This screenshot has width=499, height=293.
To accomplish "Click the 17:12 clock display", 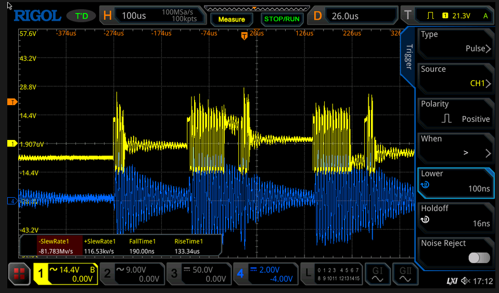I will tap(483, 281).
